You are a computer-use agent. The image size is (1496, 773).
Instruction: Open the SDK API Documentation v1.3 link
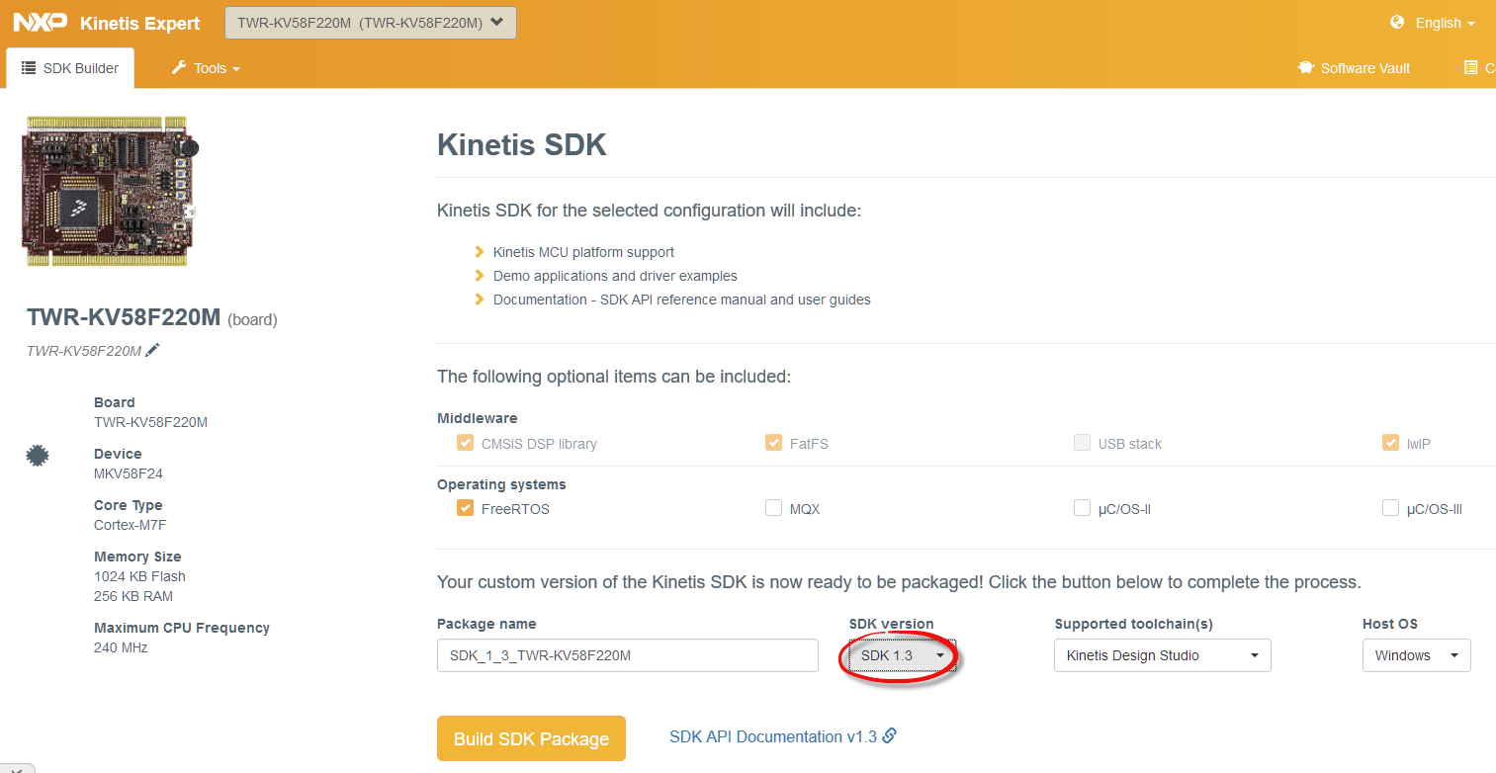(x=772, y=736)
